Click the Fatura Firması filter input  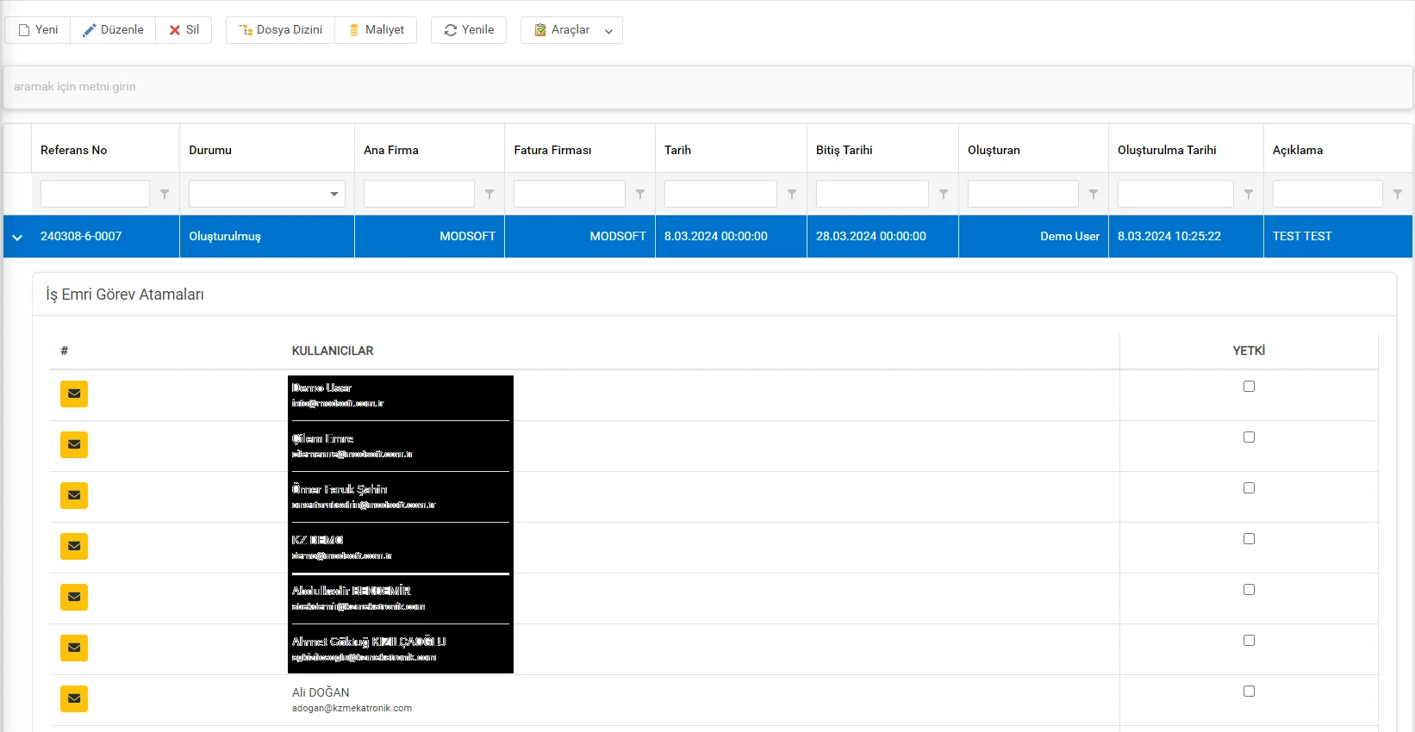click(570, 194)
